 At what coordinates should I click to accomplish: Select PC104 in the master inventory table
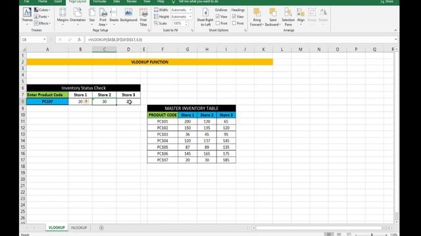tap(162, 141)
